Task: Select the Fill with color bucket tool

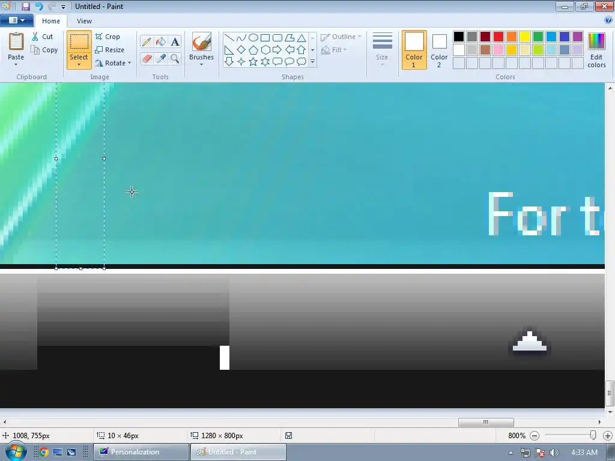Action: 161,41
